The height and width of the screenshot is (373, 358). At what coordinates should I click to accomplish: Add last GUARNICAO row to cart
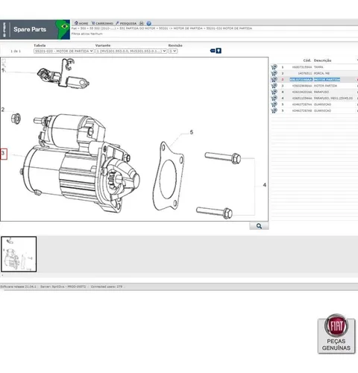point(274,110)
